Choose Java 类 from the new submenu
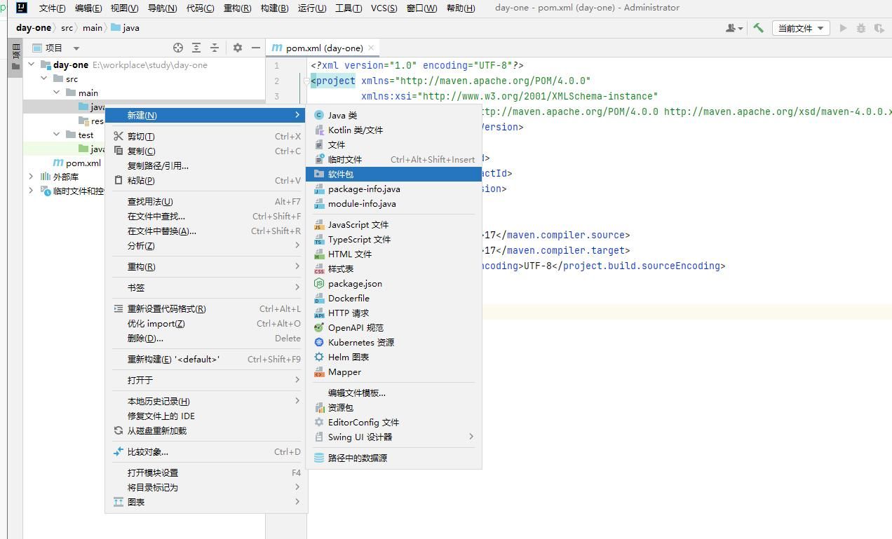Image resolution: width=892 pixels, height=539 pixels. click(342, 115)
